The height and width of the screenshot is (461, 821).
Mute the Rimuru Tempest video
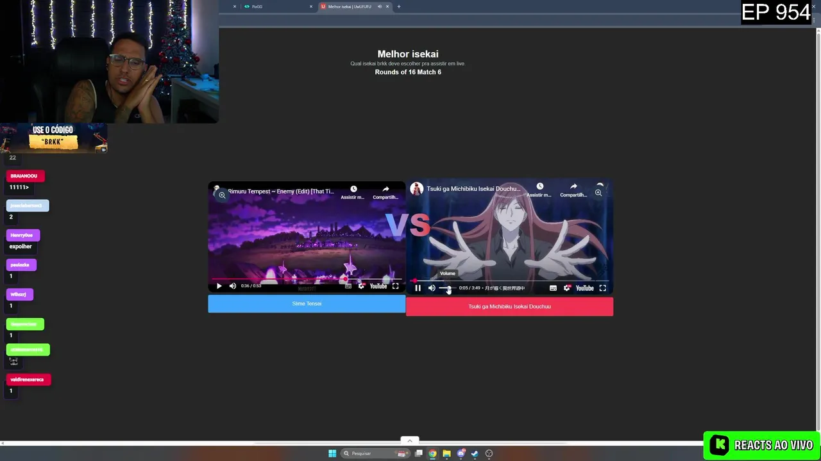click(232, 286)
